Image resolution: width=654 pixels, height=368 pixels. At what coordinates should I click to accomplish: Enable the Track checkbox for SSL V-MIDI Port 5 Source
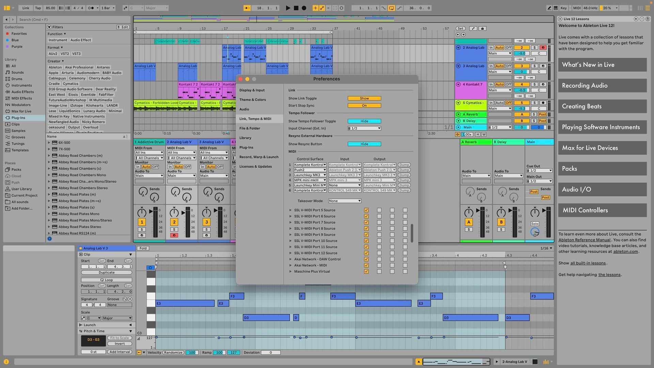pos(366,210)
